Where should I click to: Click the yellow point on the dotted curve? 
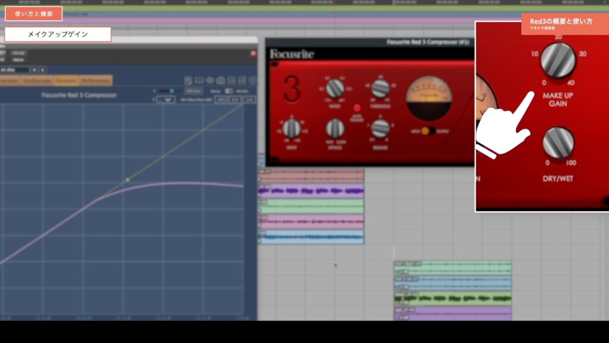coord(128,180)
